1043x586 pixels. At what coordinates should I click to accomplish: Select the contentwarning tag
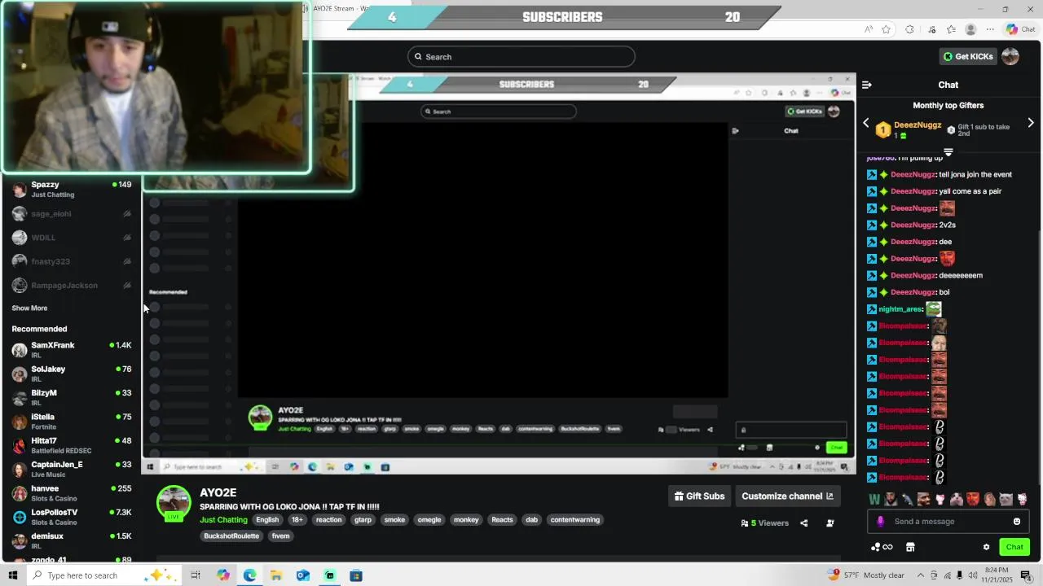[575, 520]
